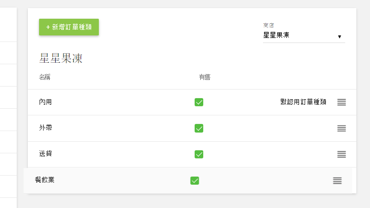Click the 有售 column header
This screenshot has height=208, width=370.
coord(204,77)
